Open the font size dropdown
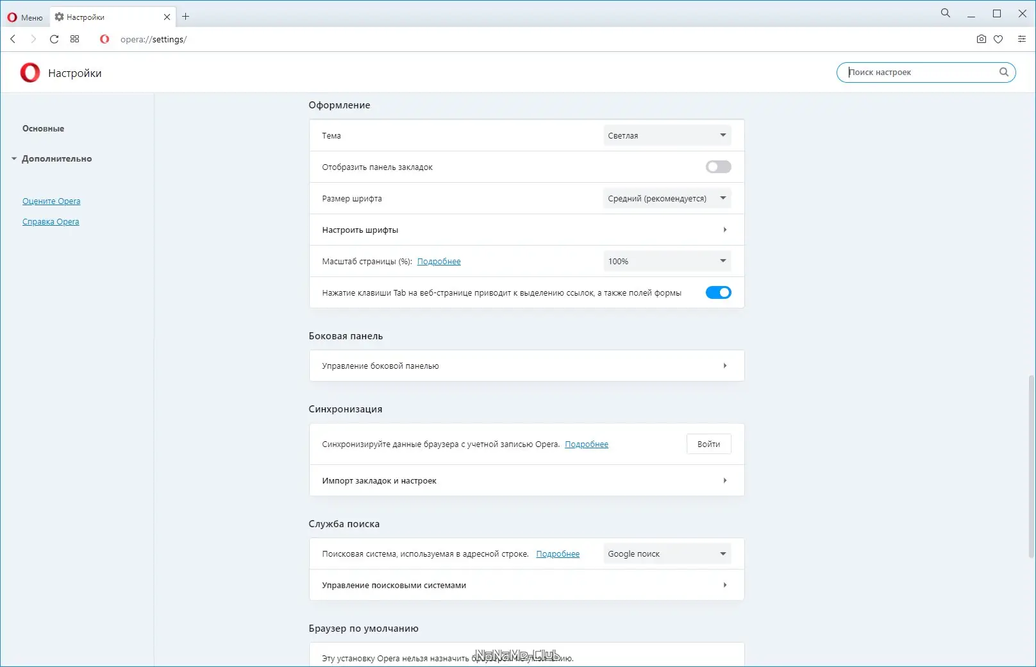Image resolution: width=1036 pixels, height=667 pixels. click(667, 198)
